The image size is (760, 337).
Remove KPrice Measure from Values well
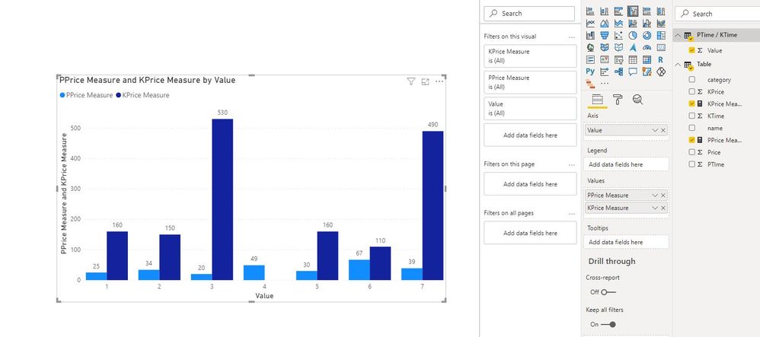click(x=663, y=208)
